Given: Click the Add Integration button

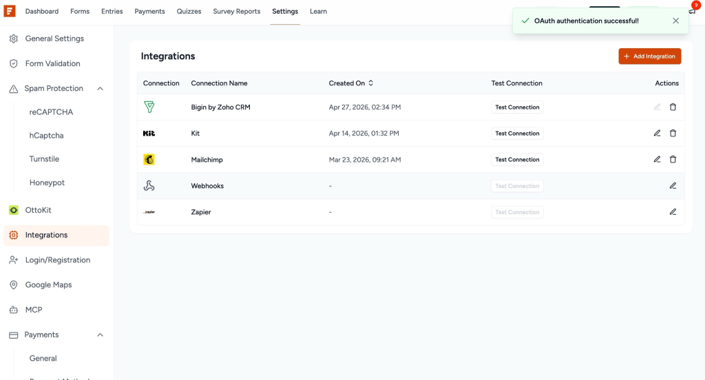Looking at the screenshot, I should pos(650,56).
